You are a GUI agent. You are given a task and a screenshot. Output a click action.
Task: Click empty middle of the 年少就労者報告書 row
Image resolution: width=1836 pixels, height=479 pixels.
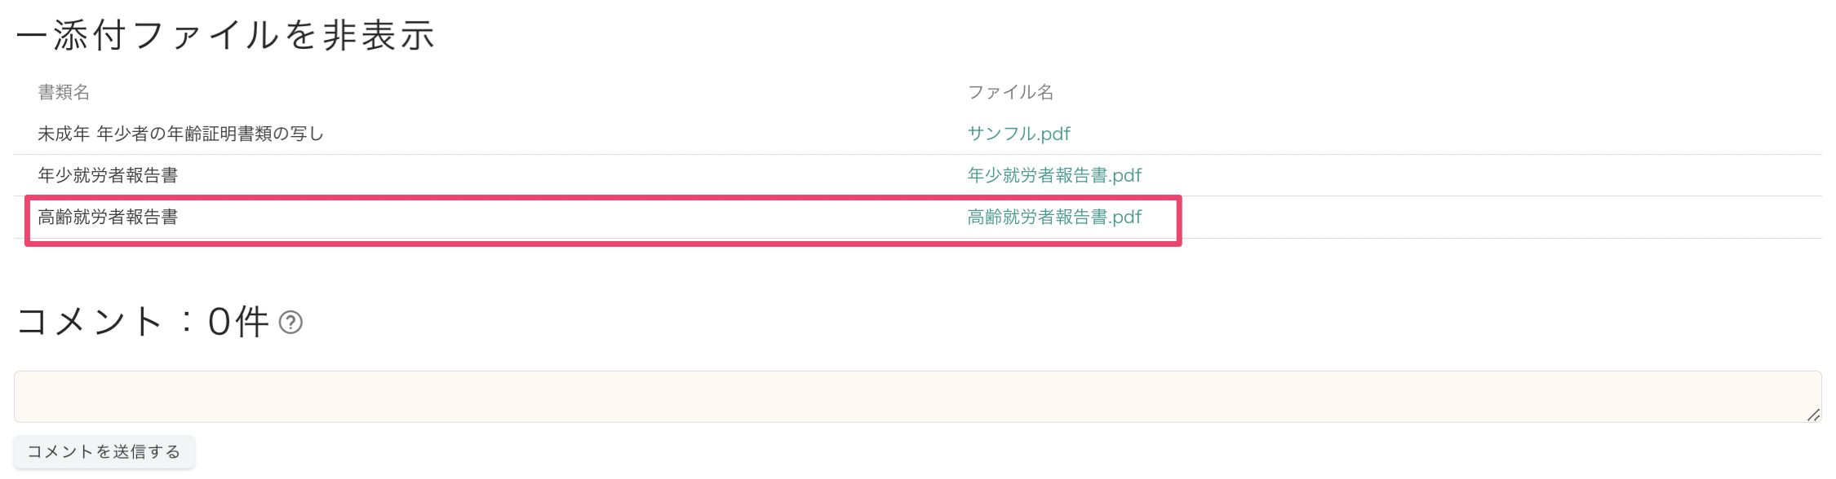click(571, 175)
